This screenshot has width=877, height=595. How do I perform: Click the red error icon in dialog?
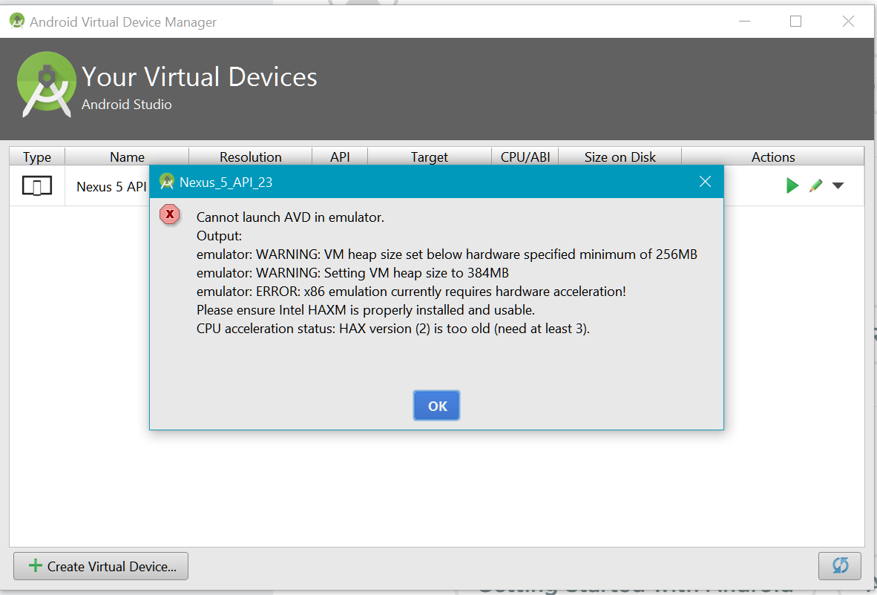(169, 214)
